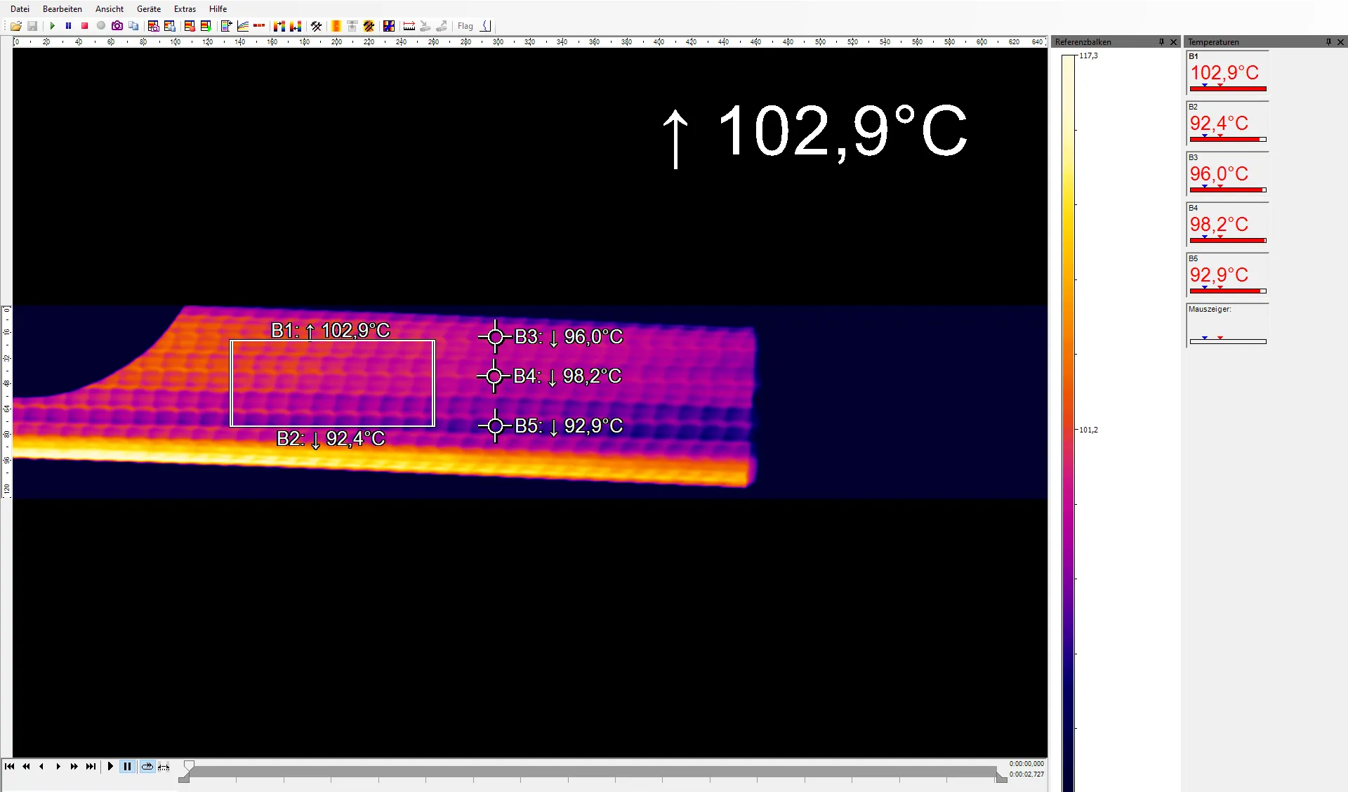Toggle the loop playback button
The height and width of the screenshot is (792, 1348).
147,766
